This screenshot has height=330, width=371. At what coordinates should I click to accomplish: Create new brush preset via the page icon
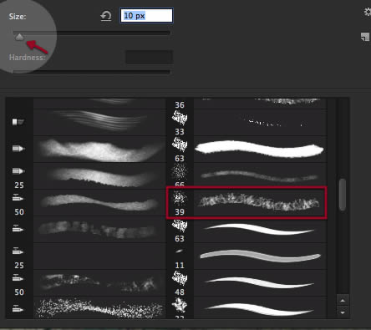click(365, 37)
